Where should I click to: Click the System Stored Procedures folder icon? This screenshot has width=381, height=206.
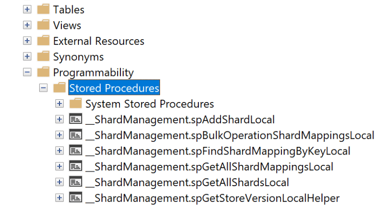(x=75, y=103)
